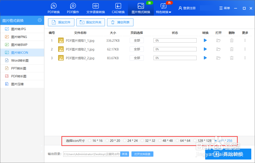Image resolution: width=255 pixels, height=163 pixels.
Task: Click the 开始转换 button
Action: (228, 154)
